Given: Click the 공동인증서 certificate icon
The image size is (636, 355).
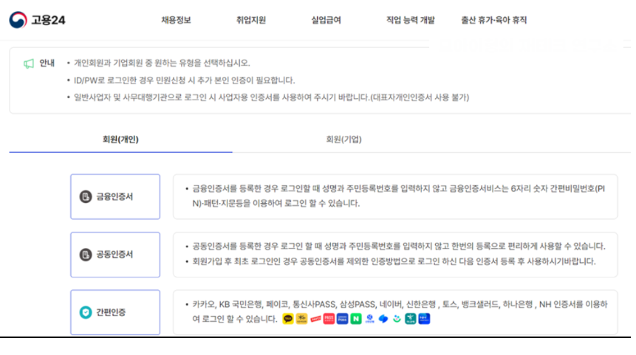Looking at the screenshot, I should tap(86, 255).
